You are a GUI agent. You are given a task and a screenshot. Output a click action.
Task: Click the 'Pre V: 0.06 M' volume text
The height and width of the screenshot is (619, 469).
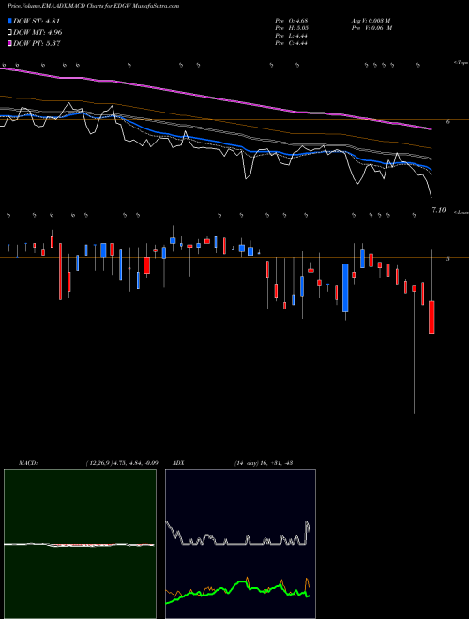(371, 28)
